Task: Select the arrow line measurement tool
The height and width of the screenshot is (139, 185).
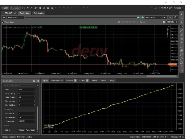Action: [x=182, y=62]
